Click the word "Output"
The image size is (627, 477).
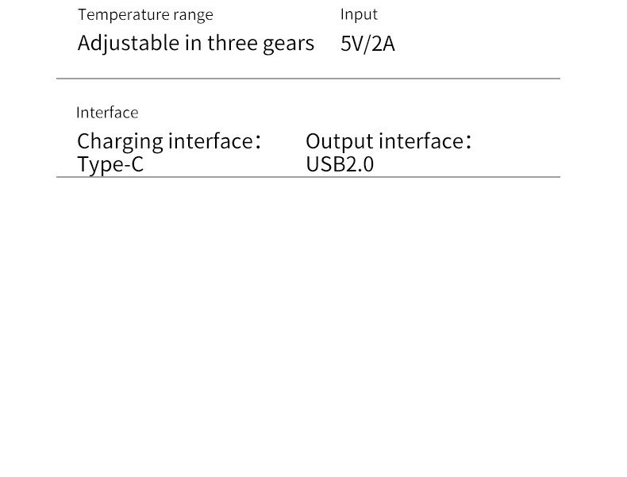click(x=339, y=141)
